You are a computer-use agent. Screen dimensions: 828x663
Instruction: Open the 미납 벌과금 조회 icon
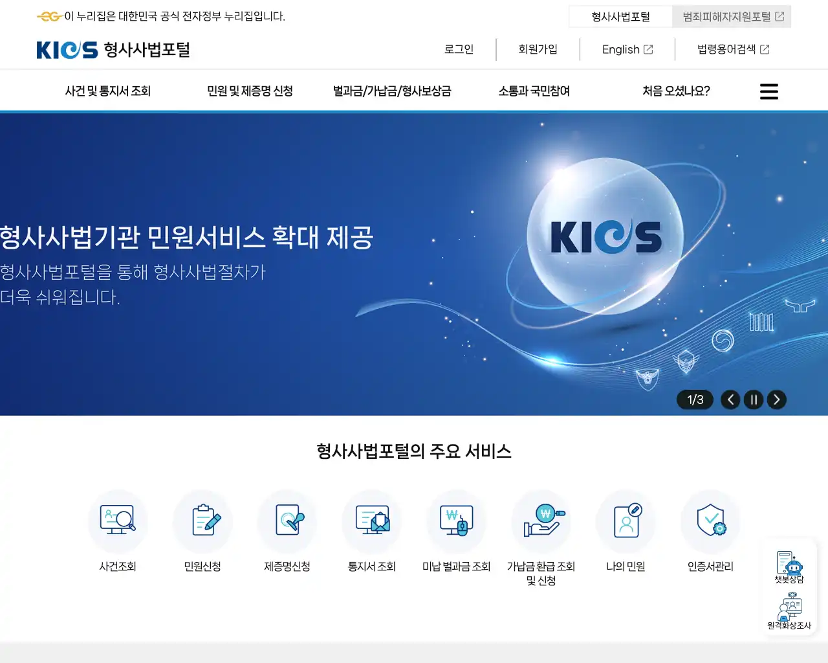457,521
